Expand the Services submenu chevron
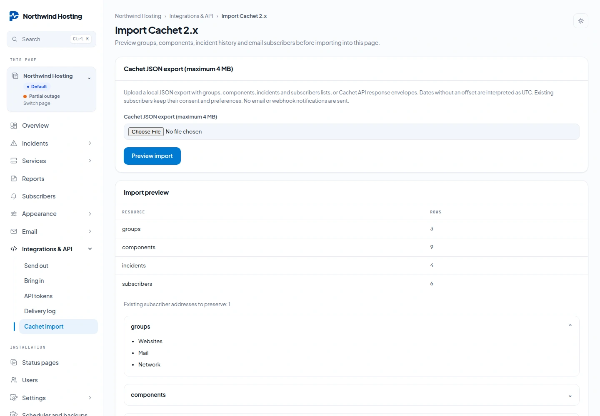Screen dimensions: 600x416 90,161
